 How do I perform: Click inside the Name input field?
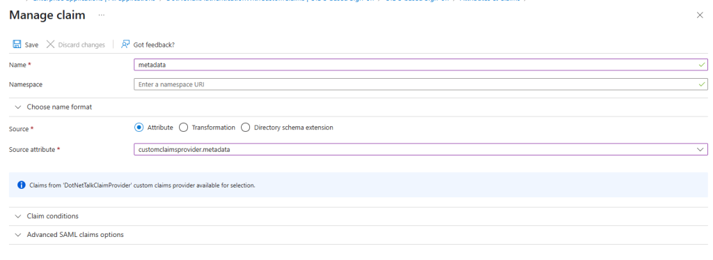(421, 65)
